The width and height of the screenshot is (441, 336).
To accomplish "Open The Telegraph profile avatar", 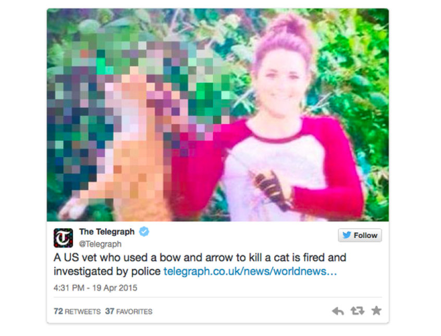I will [63, 238].
